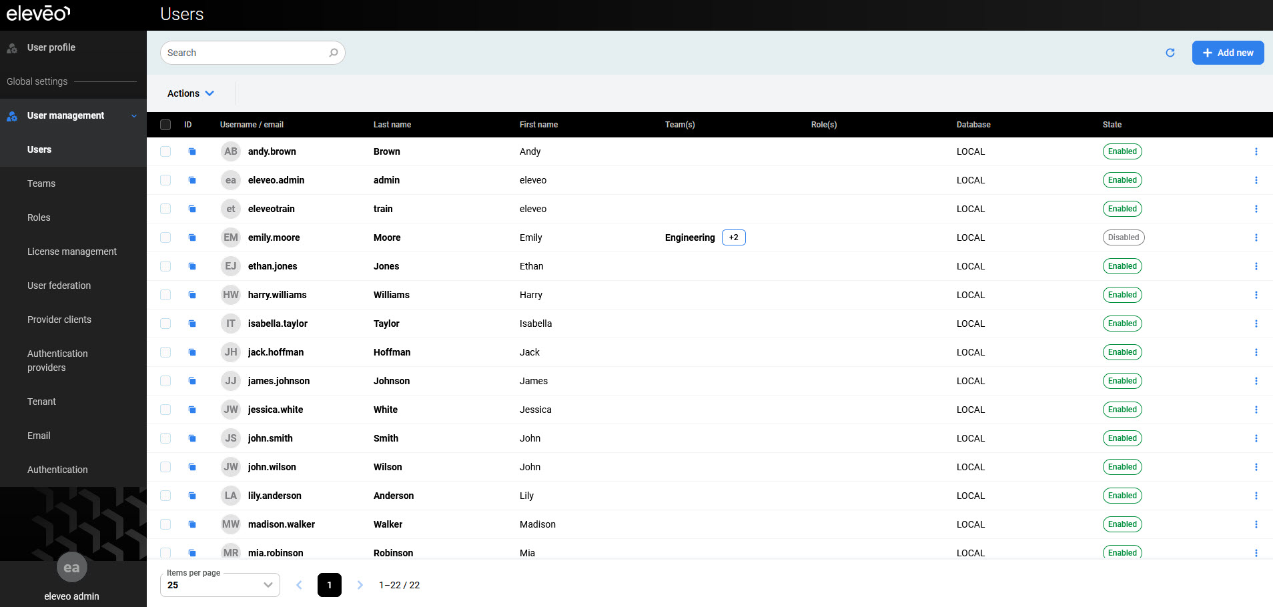The image size is (1273, 607).
Task: Open row options for lily.anderson
Action: (x=1256, y=496)
